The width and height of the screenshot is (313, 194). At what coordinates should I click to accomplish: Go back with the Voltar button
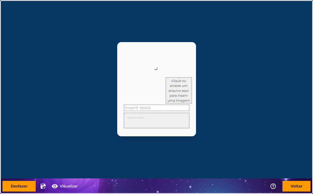point(296,186)
